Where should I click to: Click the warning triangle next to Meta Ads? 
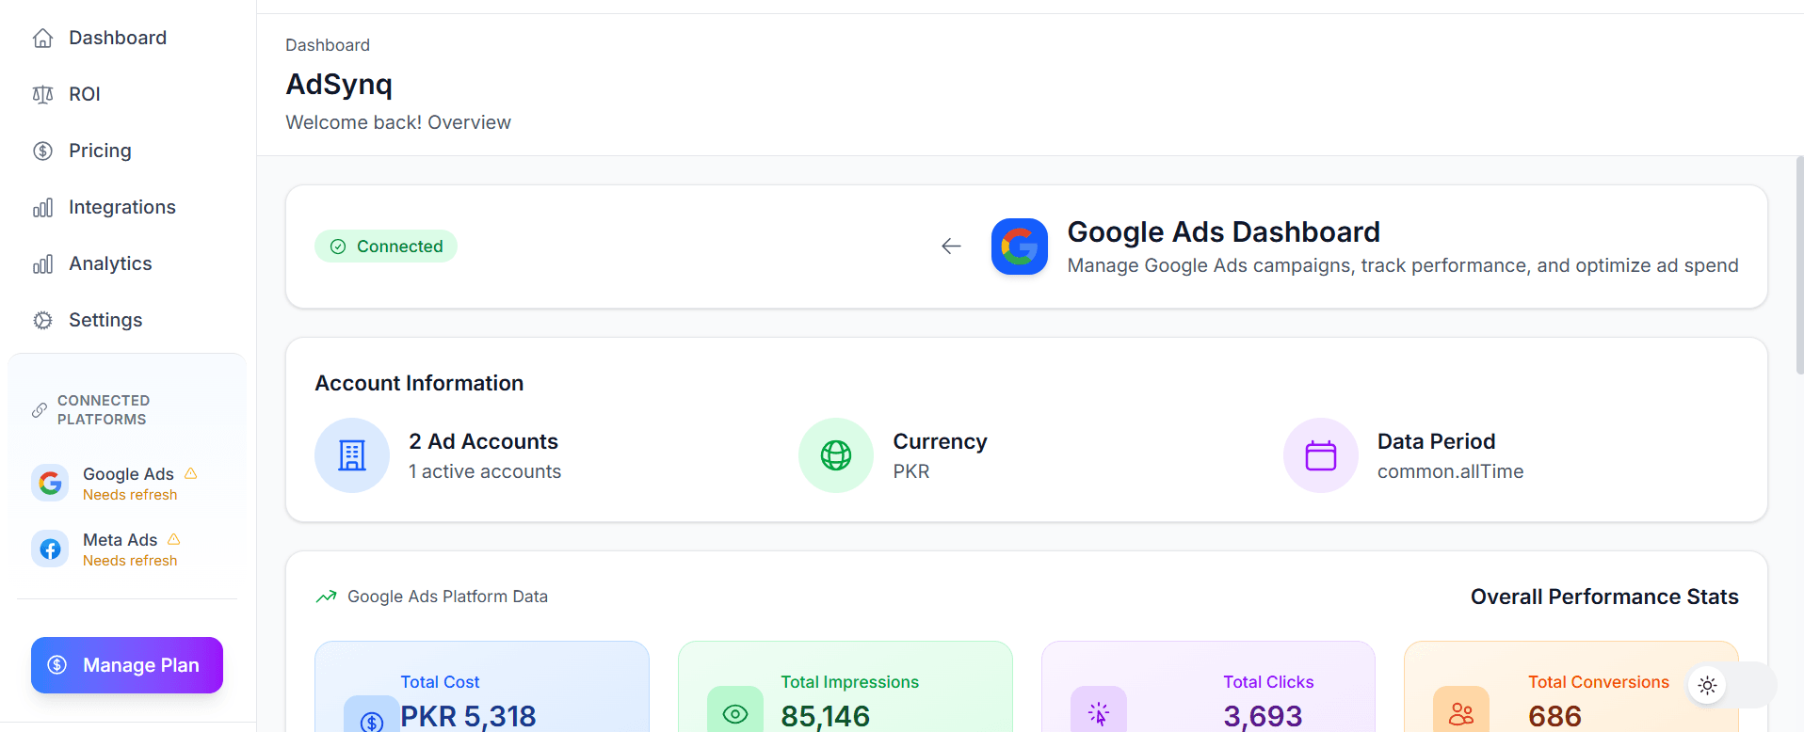click(x=174, y=539)
